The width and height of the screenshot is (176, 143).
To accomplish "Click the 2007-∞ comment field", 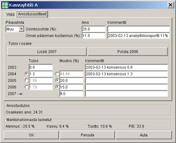I will (127, 94).
